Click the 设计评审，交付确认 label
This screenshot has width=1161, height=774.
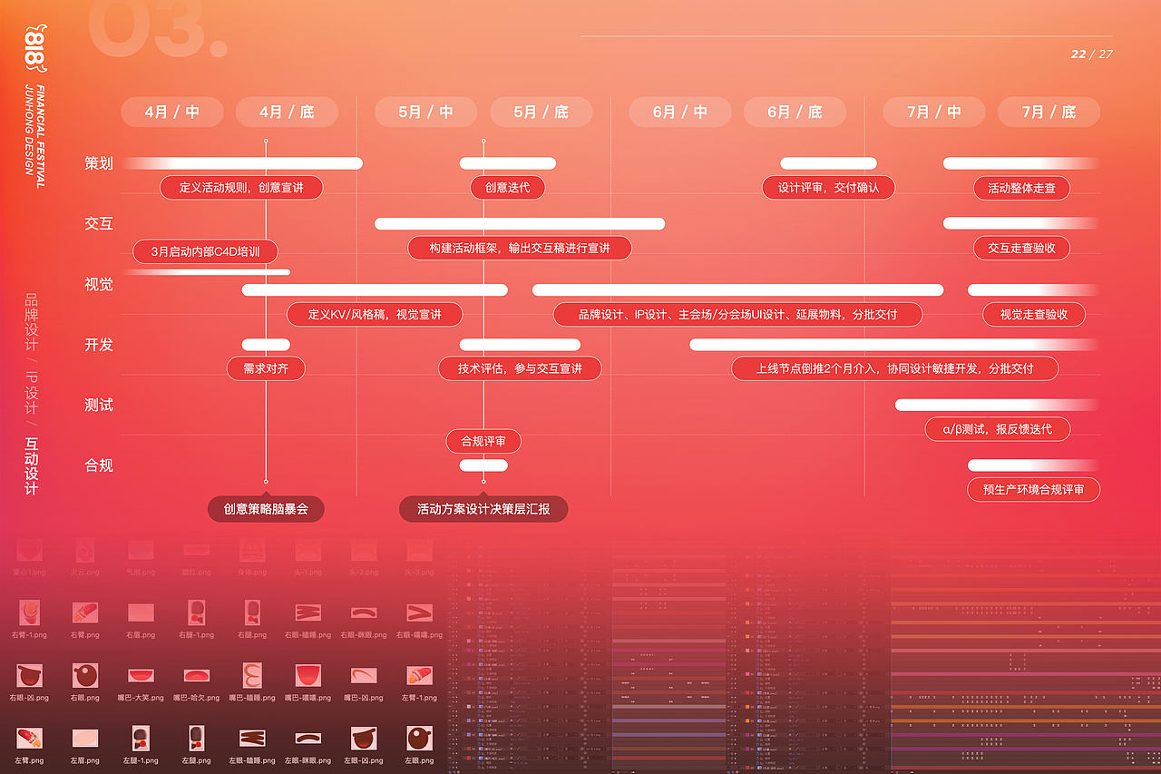829,188
